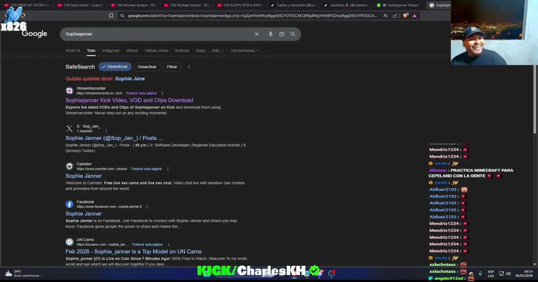Open Brave Shields lion icon
Viewport: 538px width, 282px height.
pyautogui.click(x=405, y=16)
